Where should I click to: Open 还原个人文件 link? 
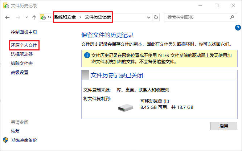pyautogui.click(x=24, y=45)
